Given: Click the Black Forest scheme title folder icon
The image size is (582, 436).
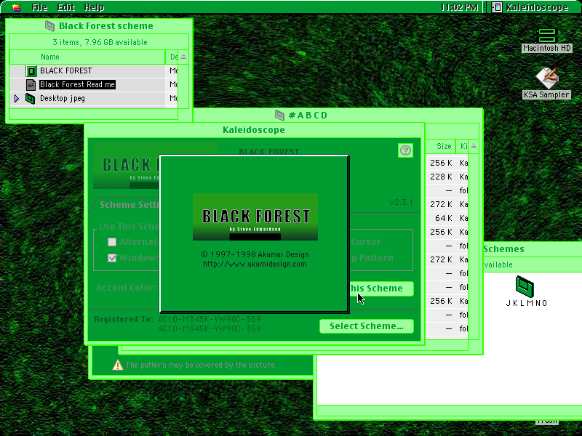Looking at the screenshot, I should click(49, 25).
